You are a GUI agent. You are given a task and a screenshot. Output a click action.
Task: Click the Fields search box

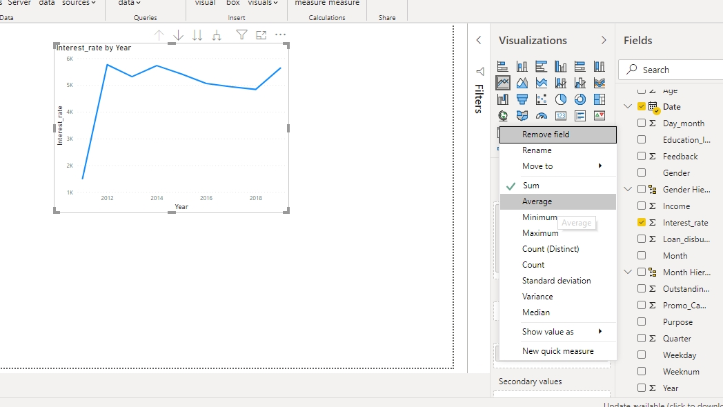680,70
